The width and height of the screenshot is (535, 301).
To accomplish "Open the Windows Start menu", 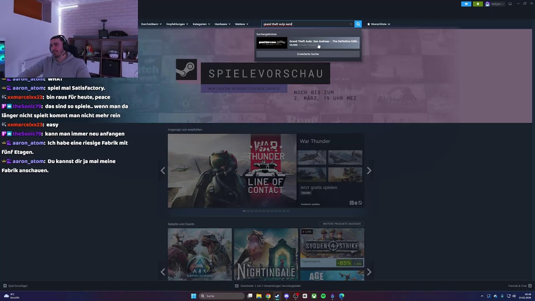I will pos(194,296).
